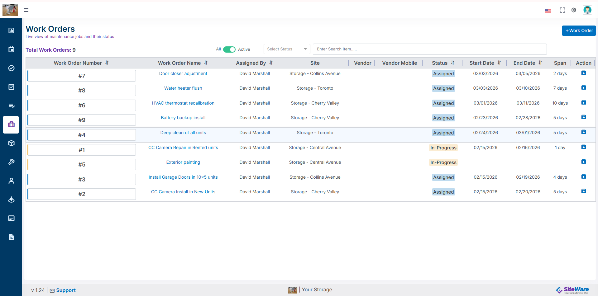
Task: Enter fullscreen mode via top bar icon
Action: coord(562,10)
